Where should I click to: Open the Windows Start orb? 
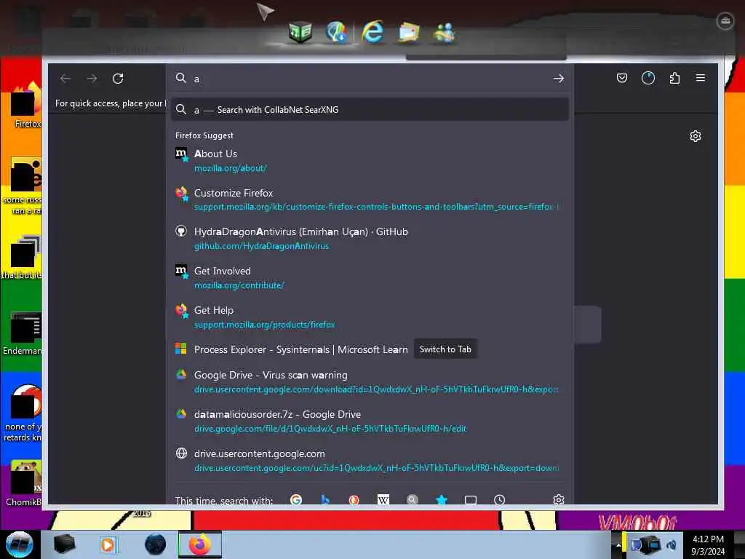click(20, 544)
